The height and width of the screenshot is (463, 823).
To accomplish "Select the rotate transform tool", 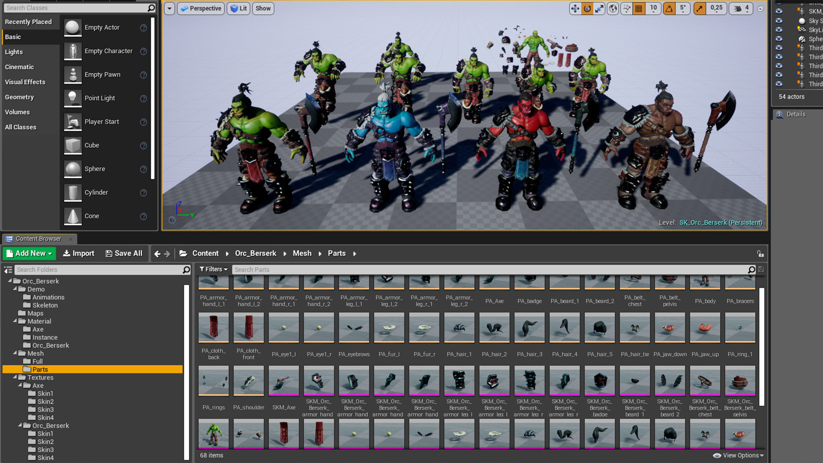I will pos(587,9).
